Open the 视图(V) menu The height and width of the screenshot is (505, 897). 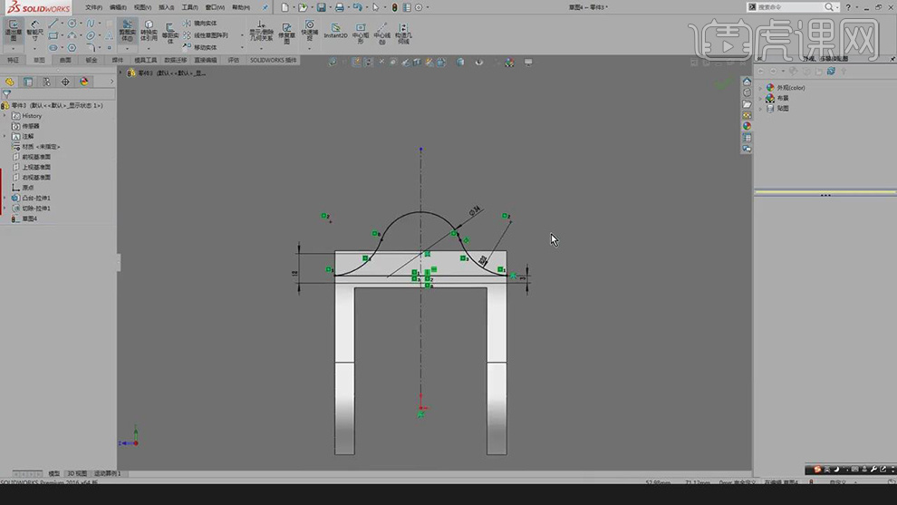point(142,7)
